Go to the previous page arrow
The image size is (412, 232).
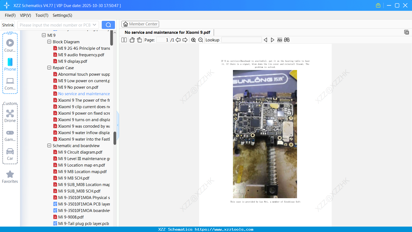click(178, 40)
